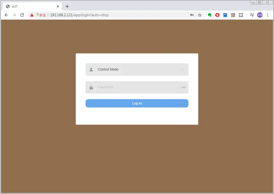Click the address bar URL text
The width and height of the screenshot is (274, 194).
[x=79, y=15]
